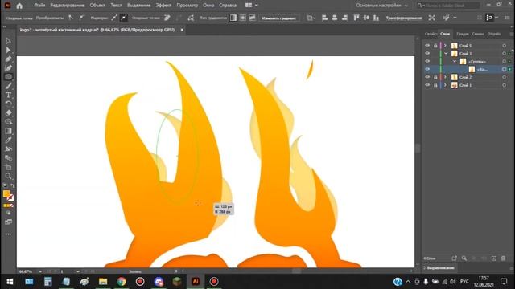Open the zoom level 66,67% dropdown

tap(40, 271)
